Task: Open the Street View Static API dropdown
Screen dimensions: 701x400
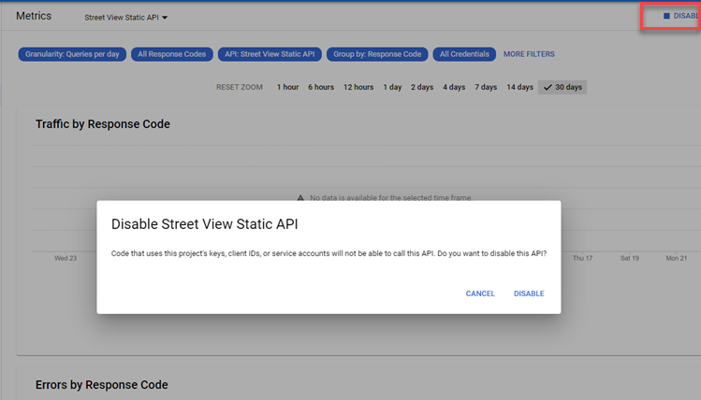Action: click(125, 17)
